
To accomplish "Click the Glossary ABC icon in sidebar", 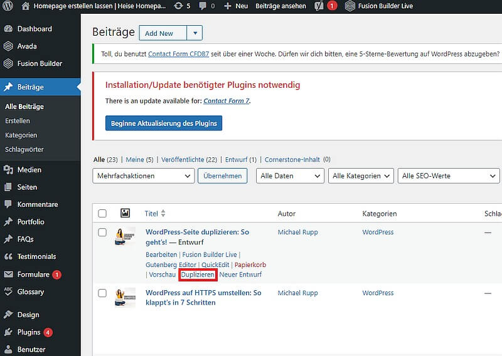I will pos(8,291).
